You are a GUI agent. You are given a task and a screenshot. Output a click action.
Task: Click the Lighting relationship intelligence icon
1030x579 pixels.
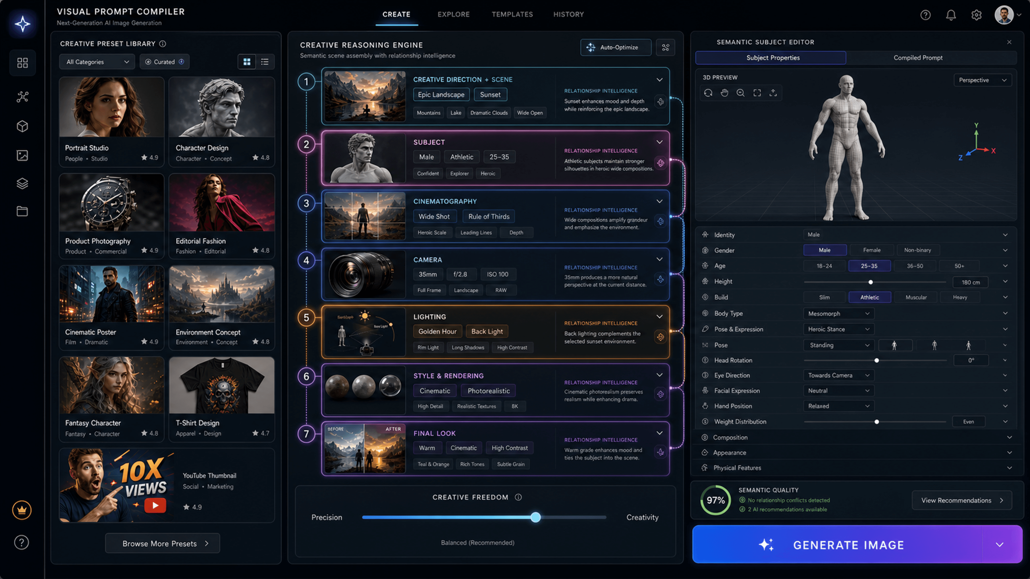[661, 337]
